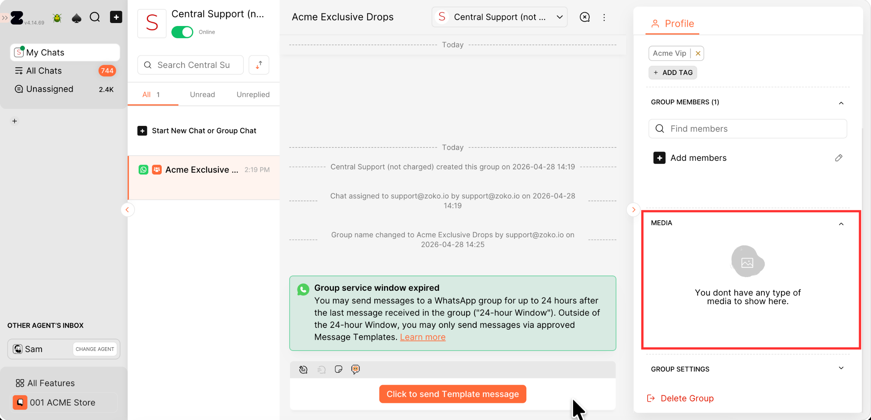871x420 pixels.
Task: Click the sort chats arrows icon
Action: click(259, 65)
